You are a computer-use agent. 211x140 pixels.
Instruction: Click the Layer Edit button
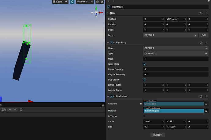[204, 35]
